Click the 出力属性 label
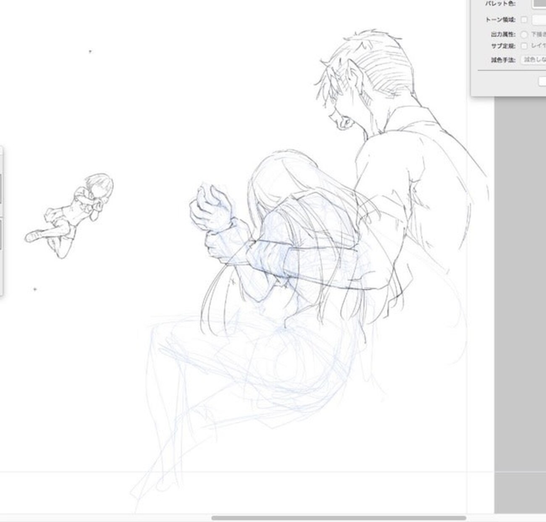The image size is (546, 522). click(503, 34)
